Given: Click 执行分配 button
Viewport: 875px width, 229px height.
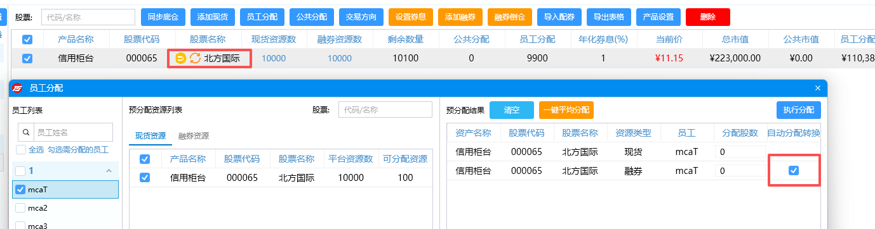Looking at the screenshot, I should (x=799, y=110).
